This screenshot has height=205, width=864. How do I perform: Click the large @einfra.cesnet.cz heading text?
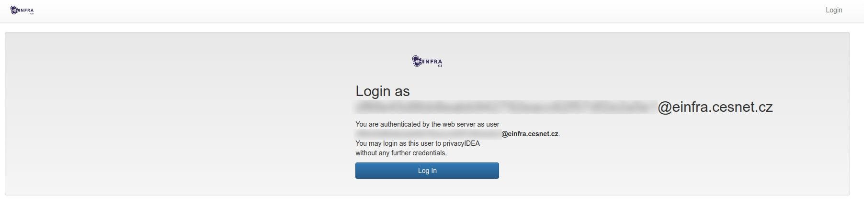tap(715, 107)
